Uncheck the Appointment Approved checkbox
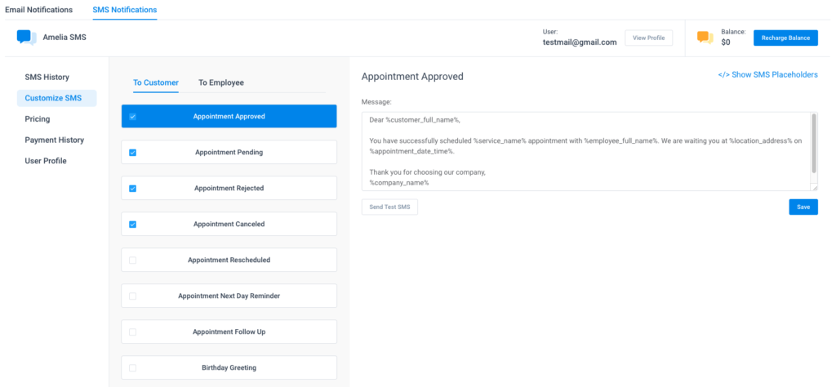The image size is (836, 387). coord(133,116)
